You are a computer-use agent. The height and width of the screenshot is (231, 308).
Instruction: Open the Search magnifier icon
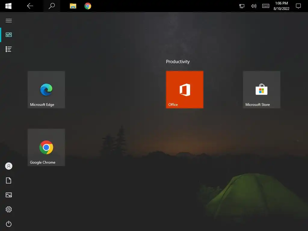52,6
